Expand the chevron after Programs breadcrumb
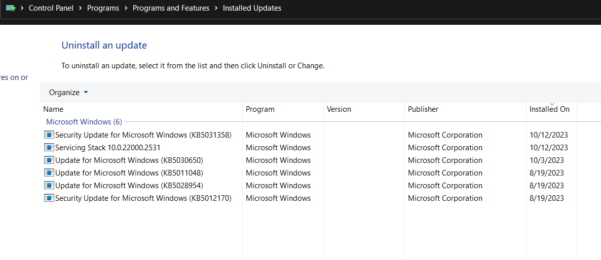 (126, 8)
